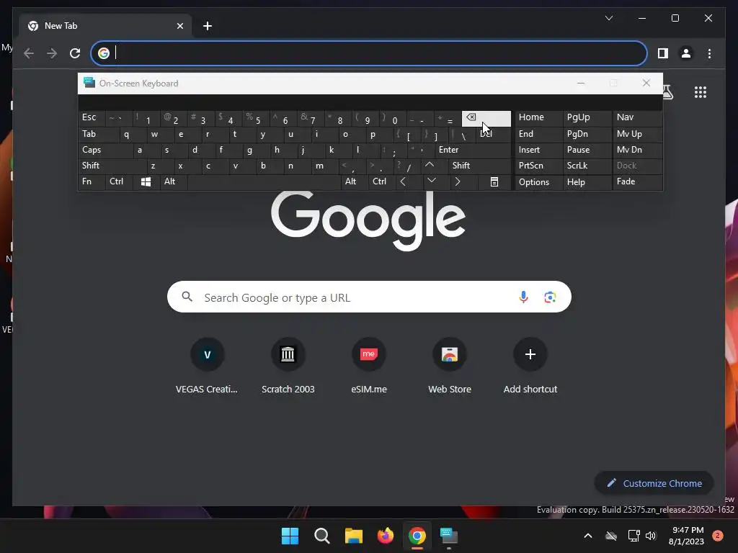Open eSIM.me shortcut

click(368, 367)
